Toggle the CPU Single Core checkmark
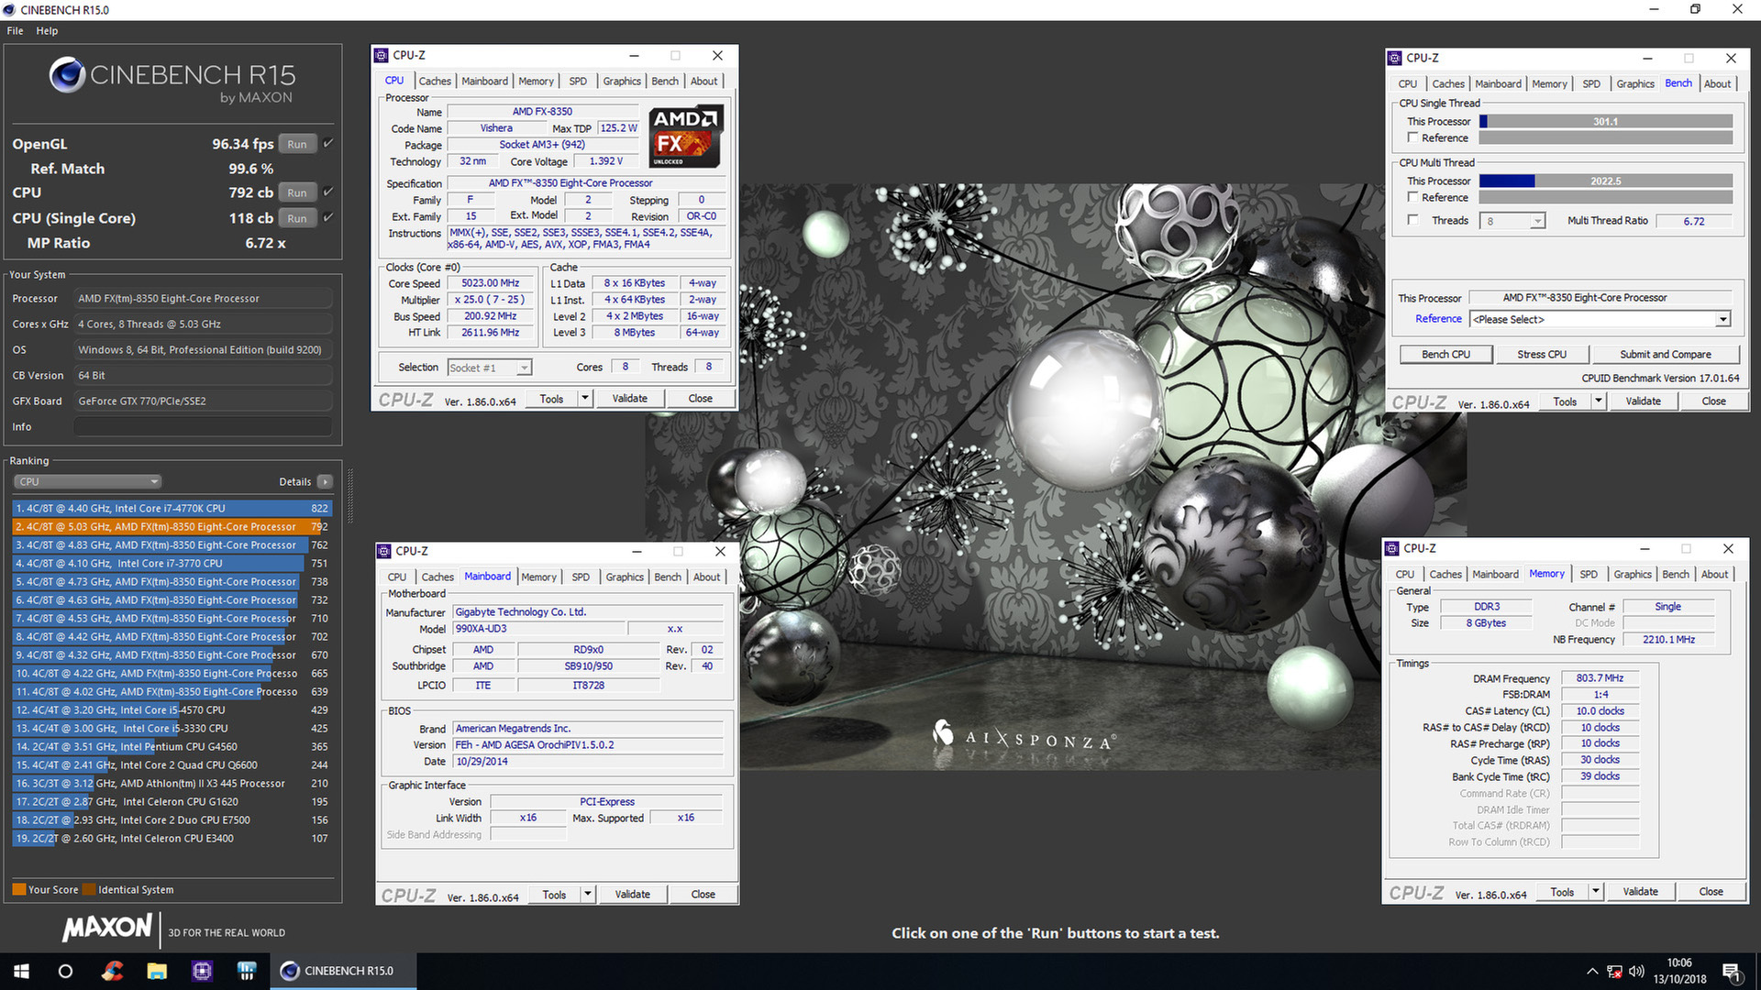 tap(327, 217)
